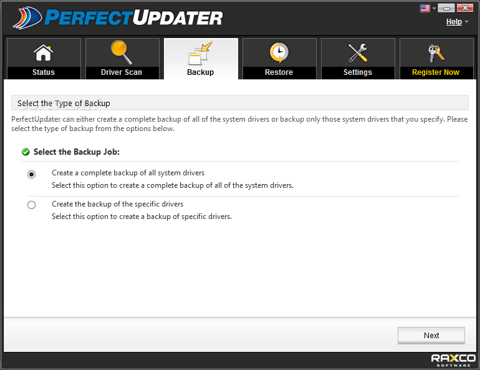Image resolution: width=480 pixels, height=370 pixels.
Task: Click the clock Restore icon
Action: pos(279,52)
